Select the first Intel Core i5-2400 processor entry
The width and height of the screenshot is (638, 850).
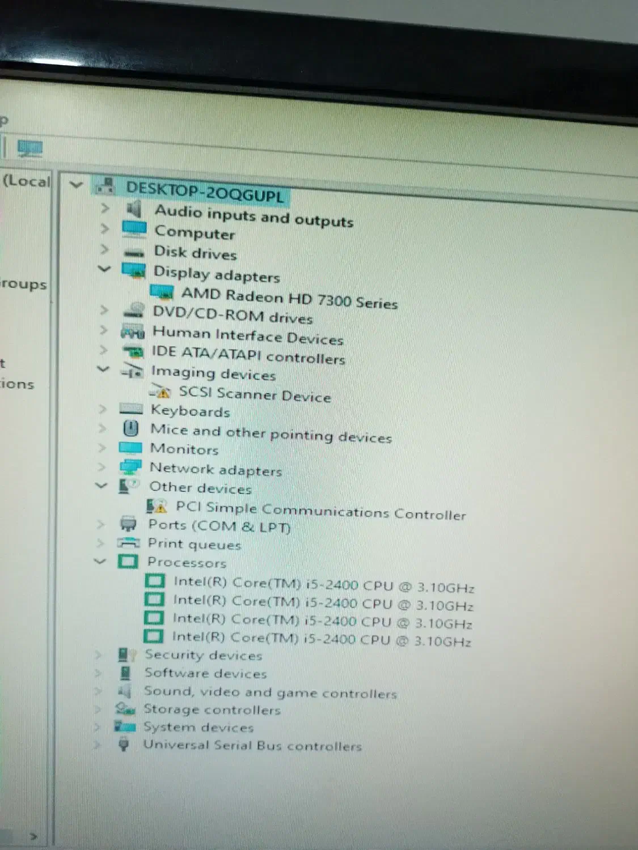323,584
